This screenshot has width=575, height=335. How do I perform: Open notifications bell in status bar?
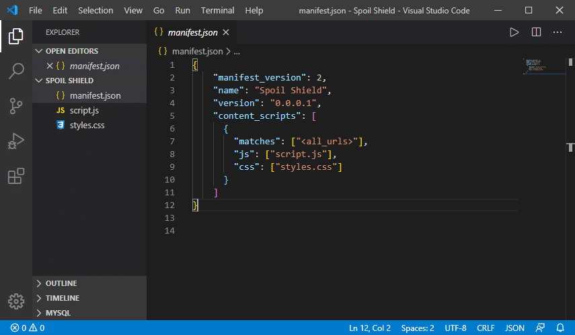(560, 328)
